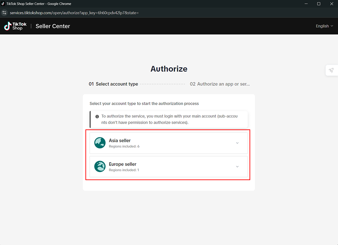Click the TikTok Shop logo in header
Screen dimensions: 338x245
point(15,26)
